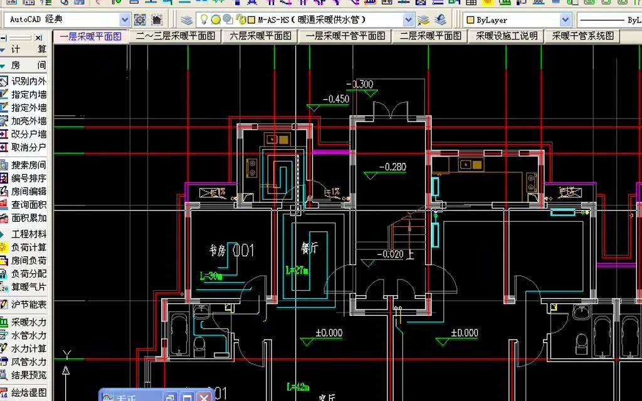The image size is (642, 401).
Task: Open the workspace settings gear icon
Action: [x=140, y=19]
